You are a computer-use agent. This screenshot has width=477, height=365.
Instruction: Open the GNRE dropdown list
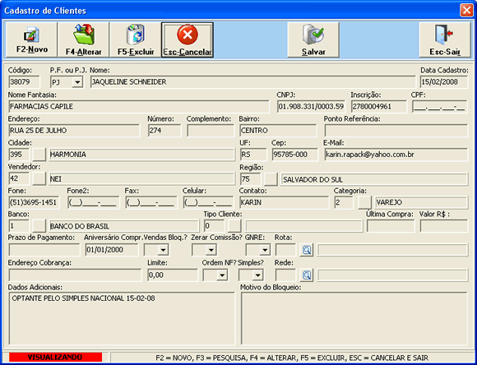click(265, 250)
